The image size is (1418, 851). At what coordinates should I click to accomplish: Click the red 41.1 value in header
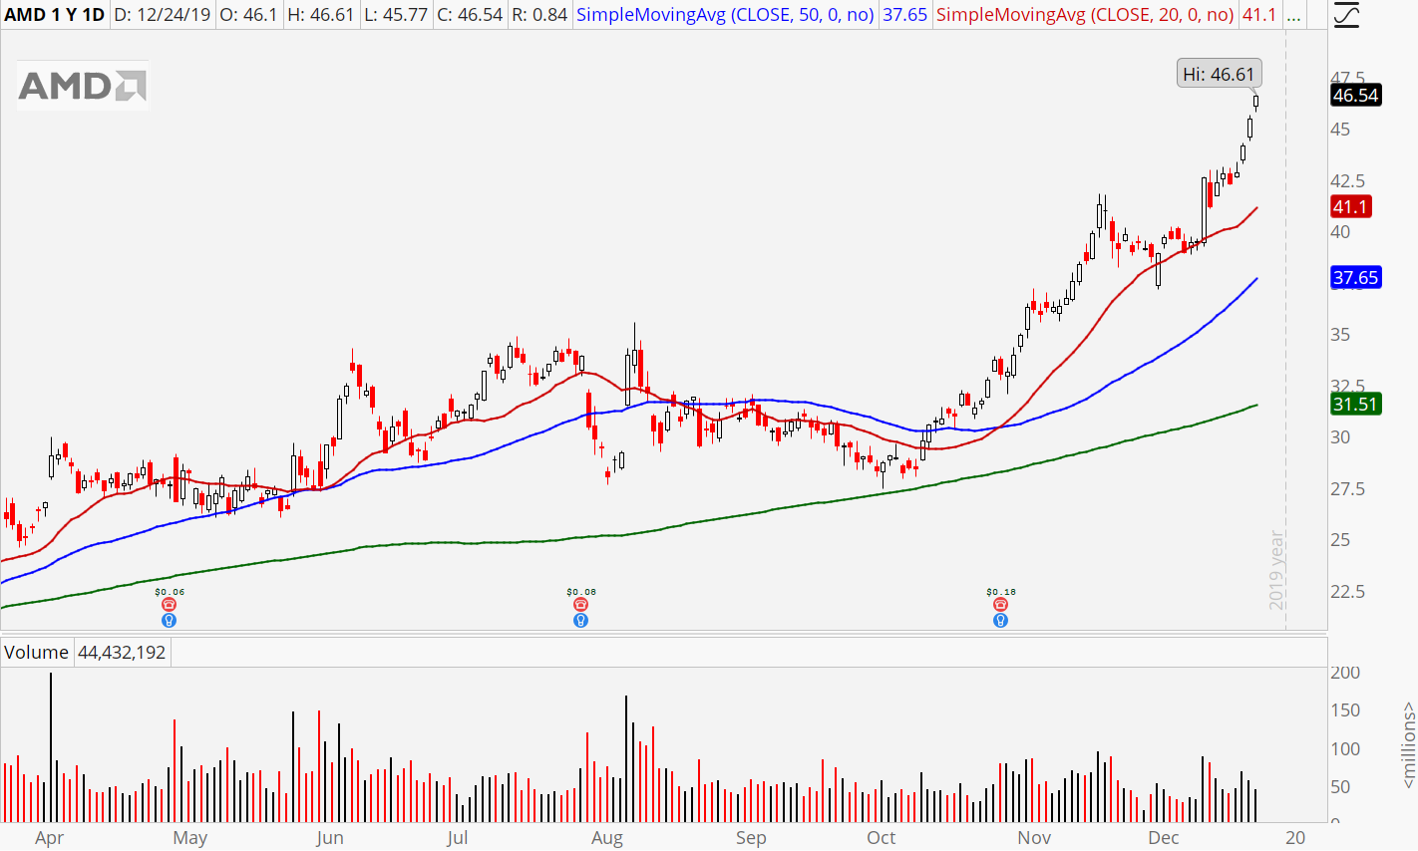1259,15
